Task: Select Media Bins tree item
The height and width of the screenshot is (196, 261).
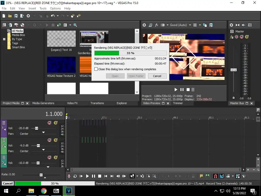Action: coord(18,35)
